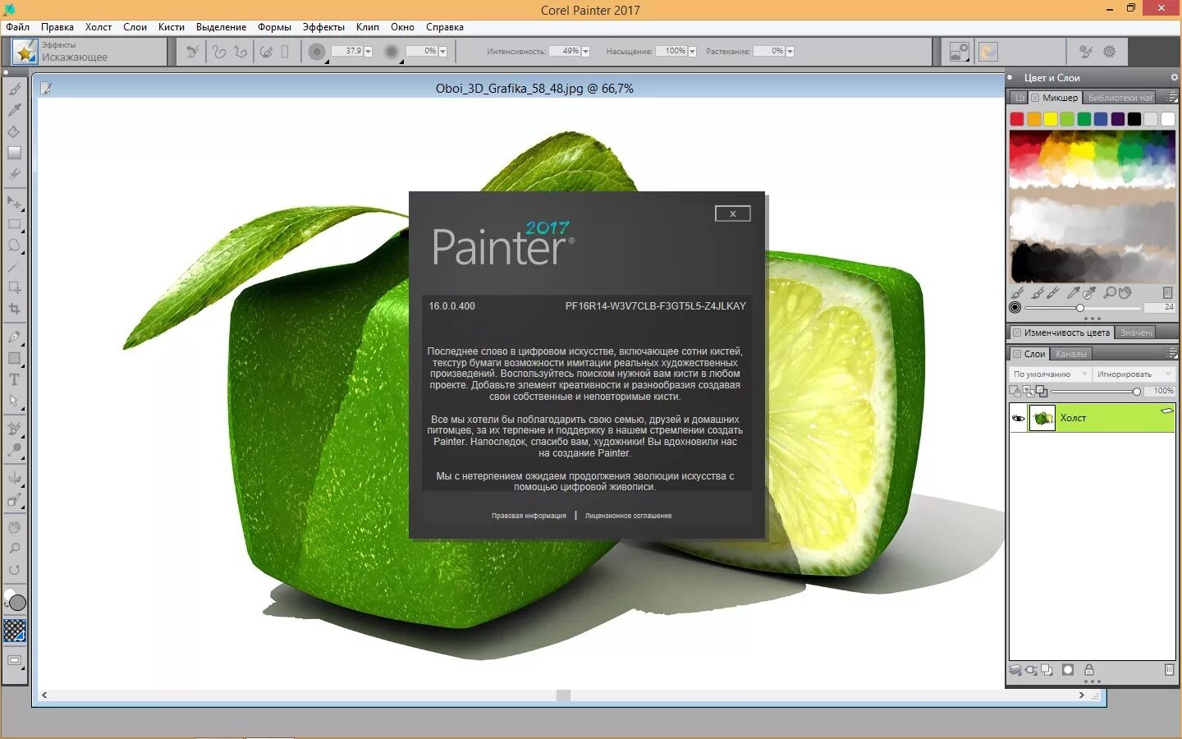Toggle visibility eye of Холст layer
This screenshot has height=739, width=1182.
(1018, 418)
